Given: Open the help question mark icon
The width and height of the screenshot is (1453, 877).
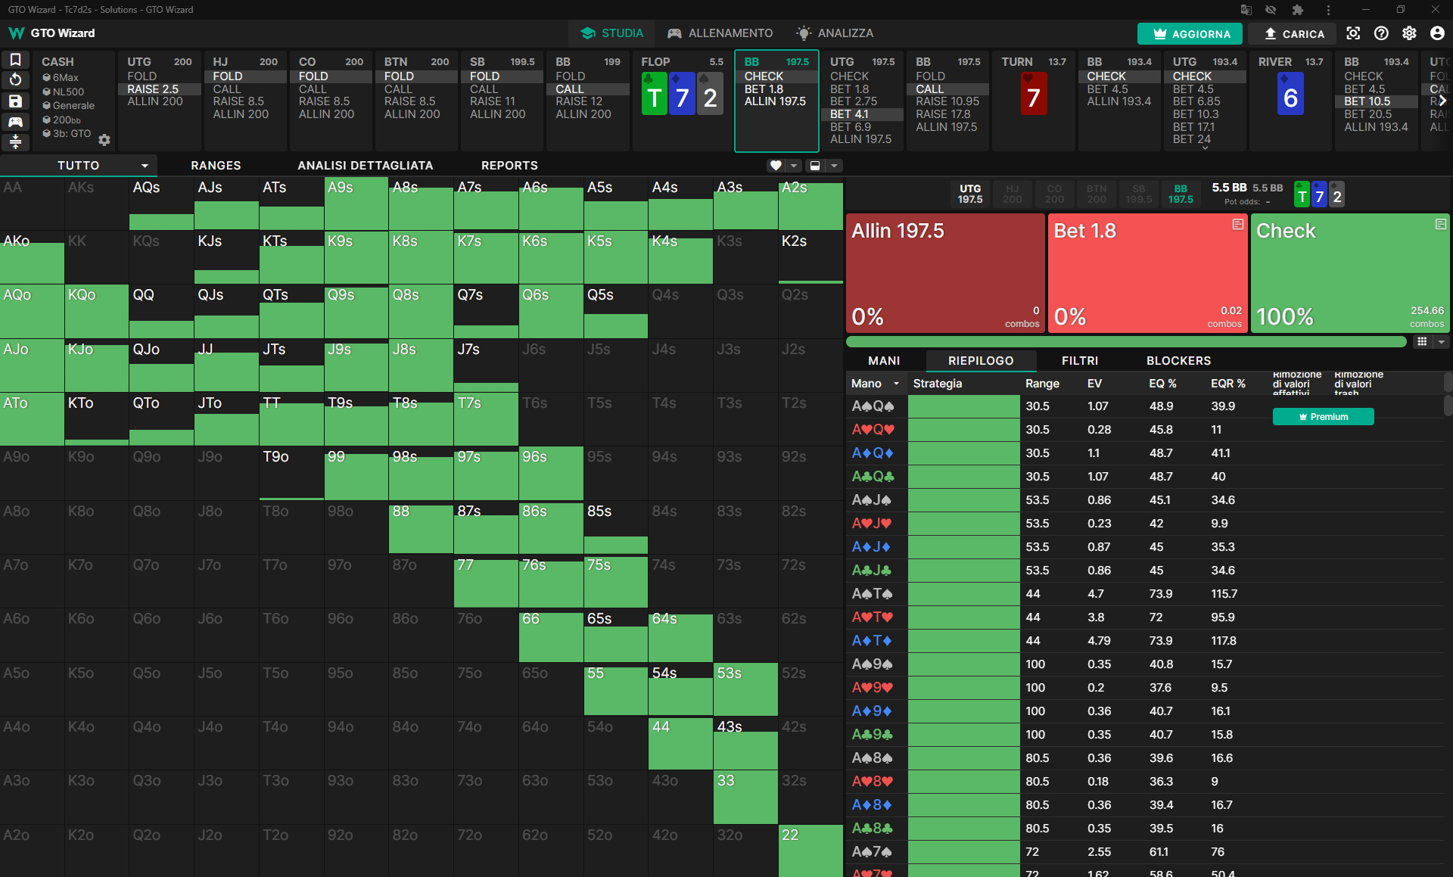Looking at the screenshot, I should [1381, 33].
